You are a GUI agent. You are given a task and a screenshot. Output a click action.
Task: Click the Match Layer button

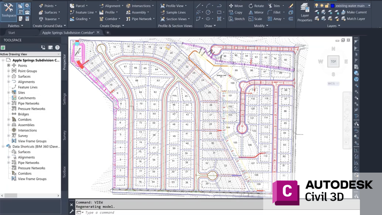pos(353,19)
